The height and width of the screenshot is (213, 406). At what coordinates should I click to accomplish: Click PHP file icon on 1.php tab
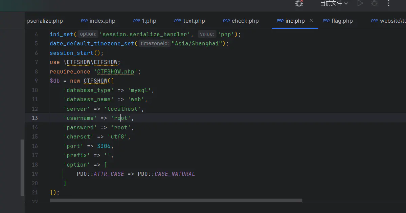pos(137,21)
